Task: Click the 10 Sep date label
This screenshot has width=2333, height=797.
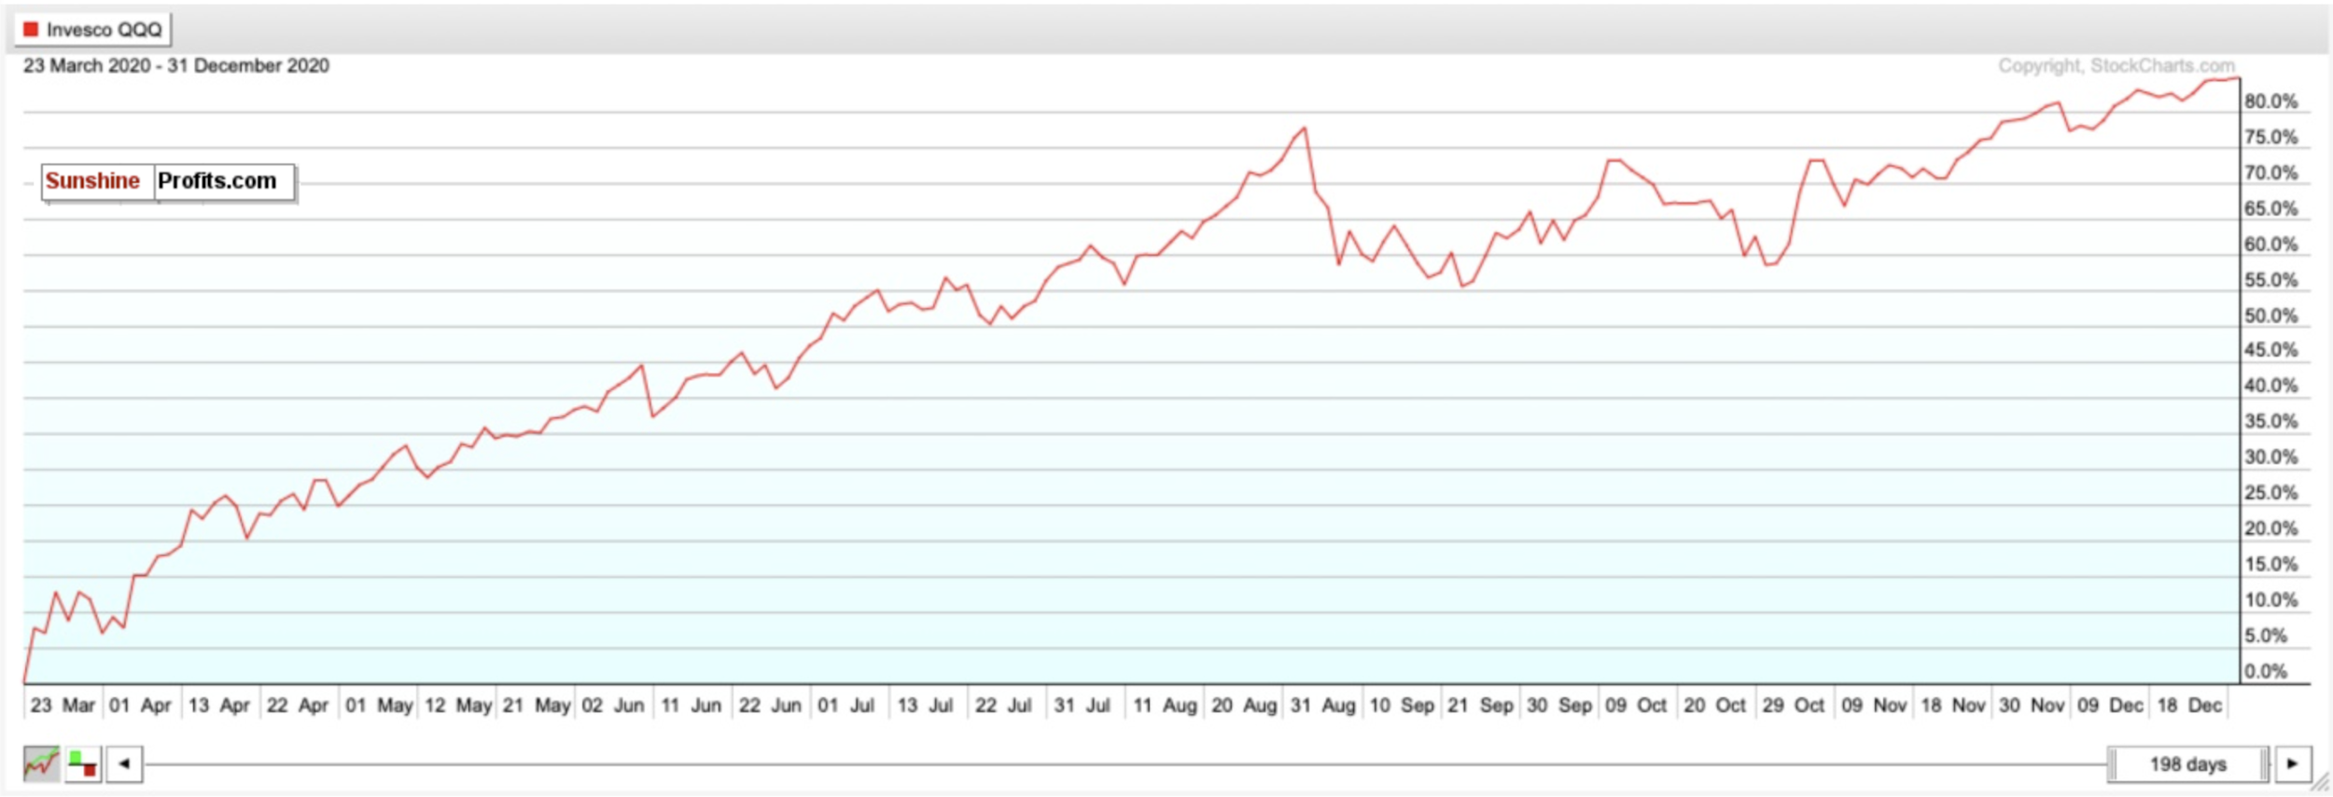Action: tap(1402, 706)
